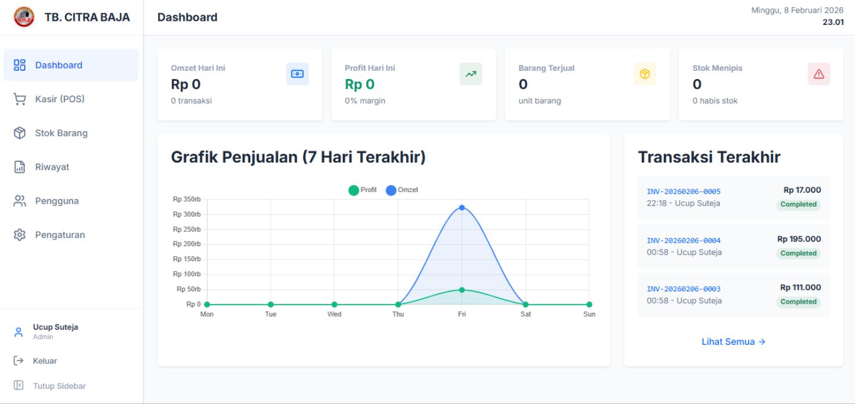Click the money icon on Omzet Hari Ini card
Screen dimensions: 855x404
[x=297, y=74]
